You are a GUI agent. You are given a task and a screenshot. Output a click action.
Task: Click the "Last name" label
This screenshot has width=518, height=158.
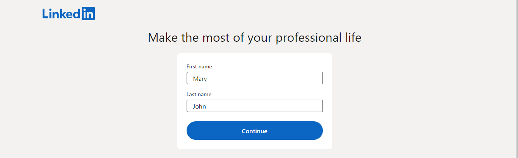pyautogui.click(x=199, y=94)
